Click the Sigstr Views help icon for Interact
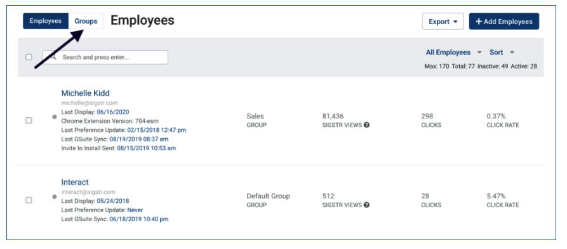567x249 pixels. [x=366, y=205]
